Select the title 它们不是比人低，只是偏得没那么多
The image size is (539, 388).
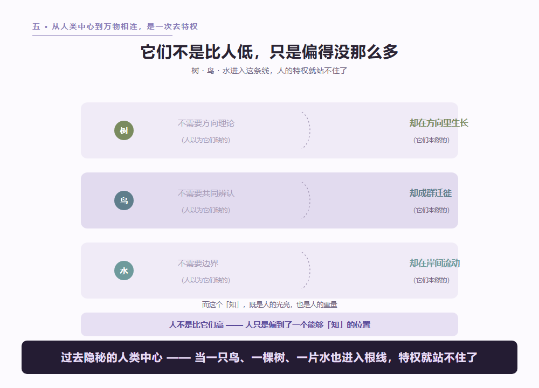(x=269, y=52)
